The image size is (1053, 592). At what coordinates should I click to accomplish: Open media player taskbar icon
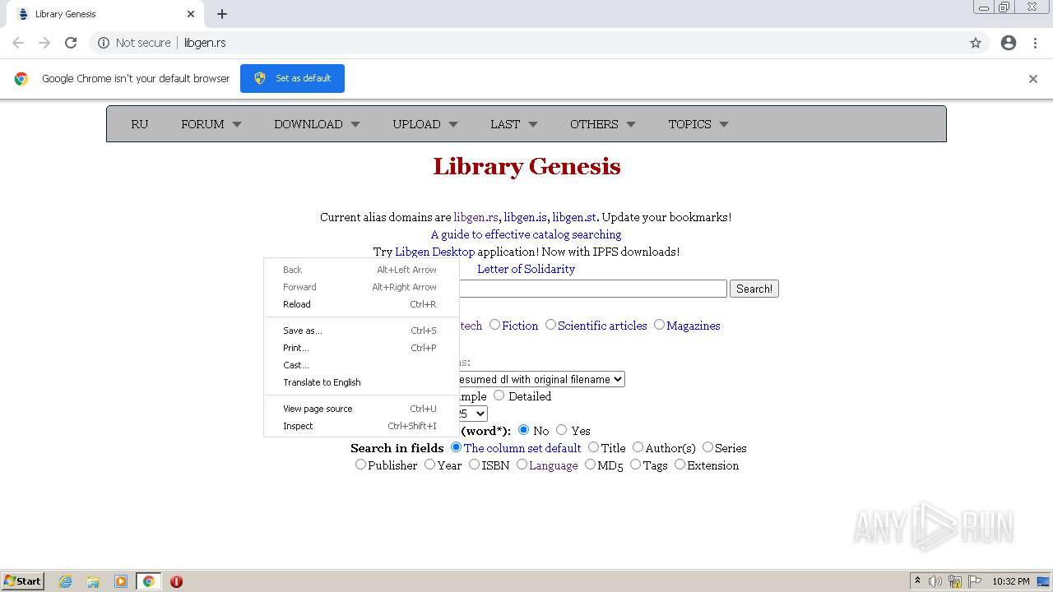(x=121, y=581)
